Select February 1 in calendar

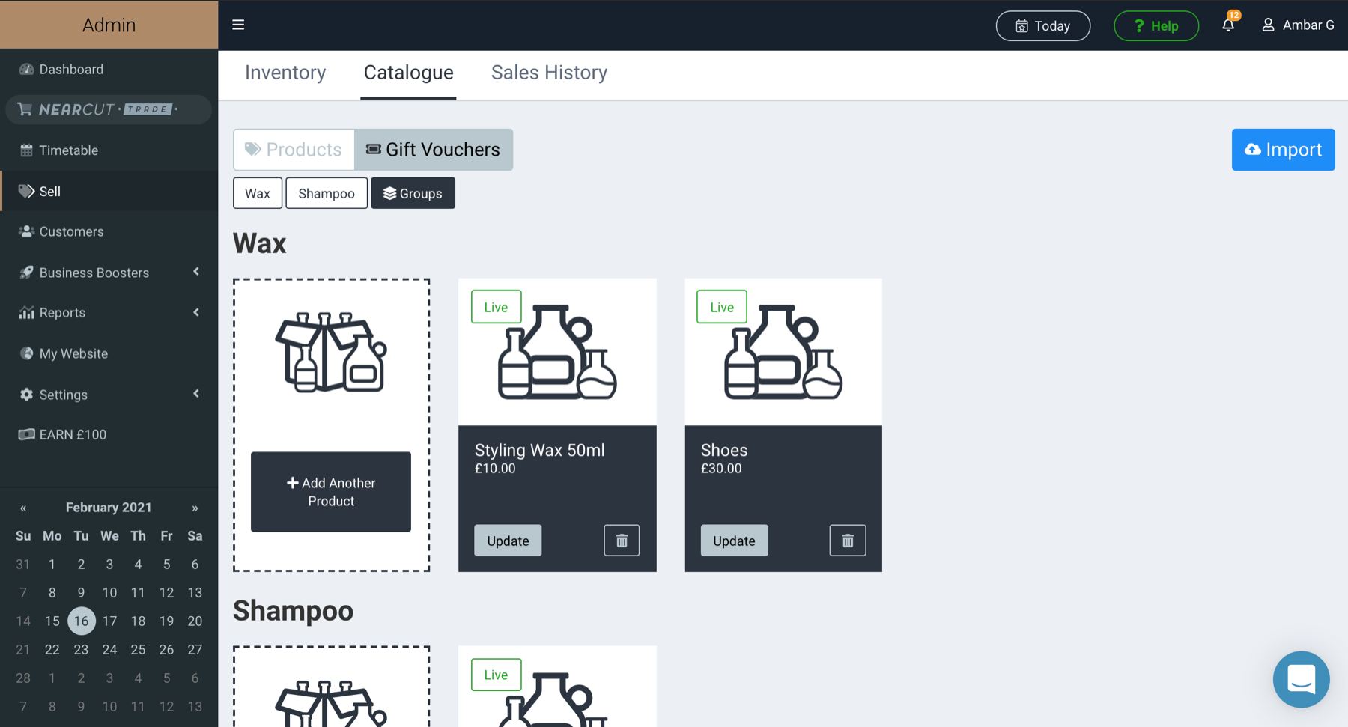(52, 564)
